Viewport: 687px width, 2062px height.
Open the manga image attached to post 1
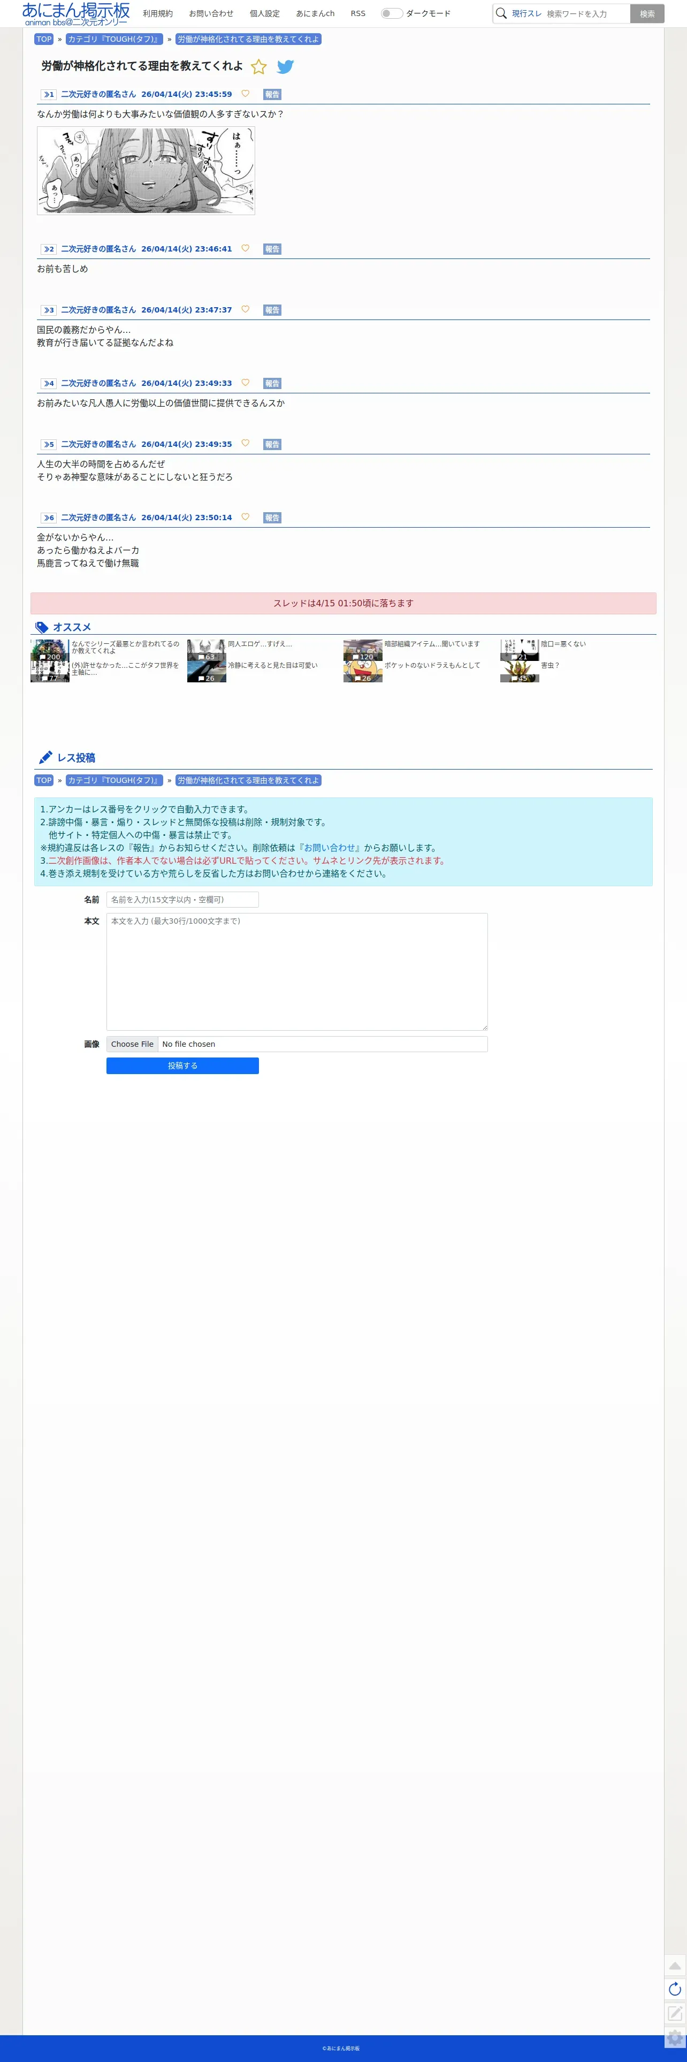(x=146, y=171)
